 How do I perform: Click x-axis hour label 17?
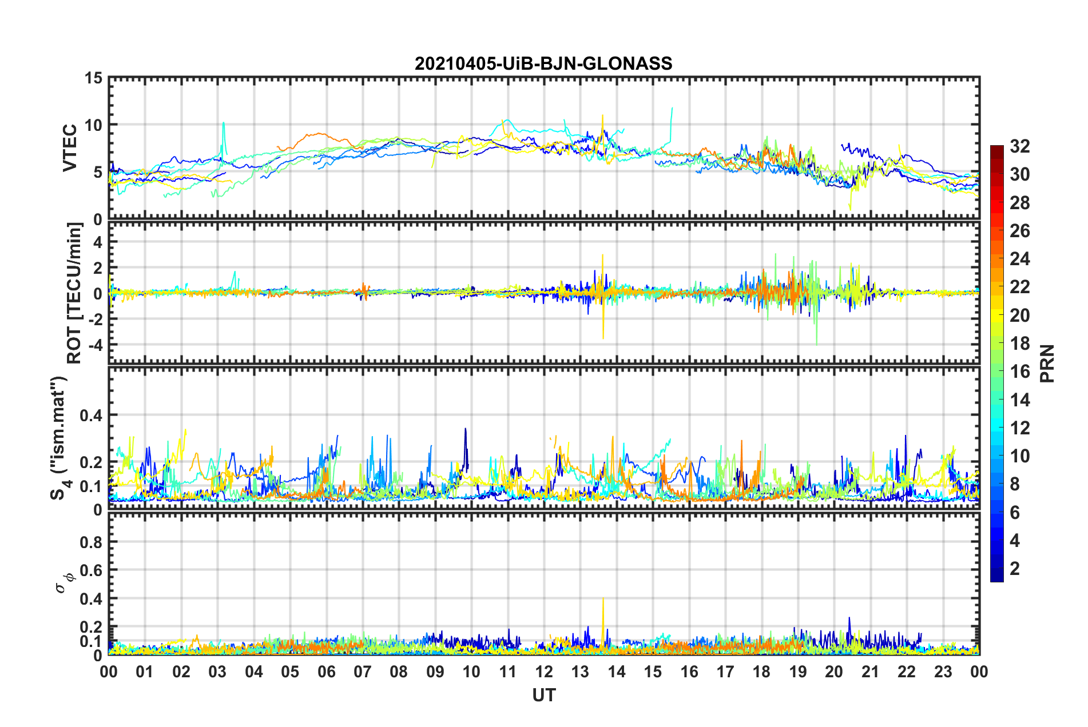(x=725, y=672)
